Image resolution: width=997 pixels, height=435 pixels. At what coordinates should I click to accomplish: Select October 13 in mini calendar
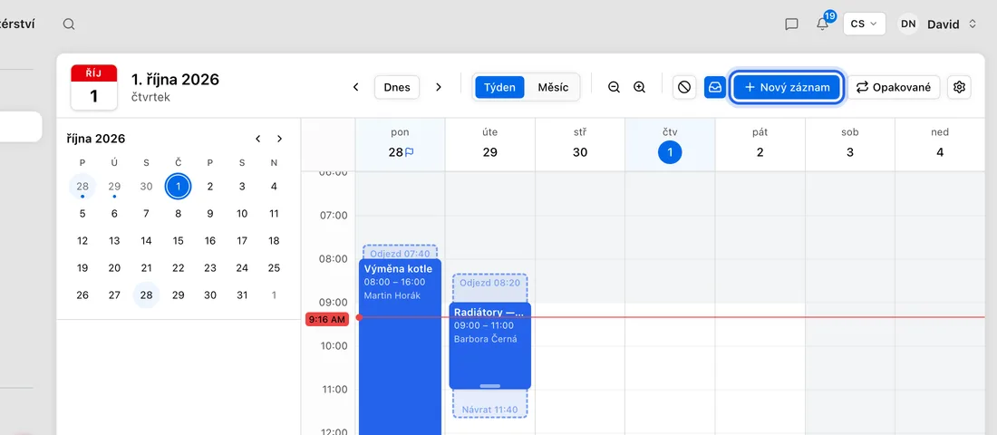[114, 241]
